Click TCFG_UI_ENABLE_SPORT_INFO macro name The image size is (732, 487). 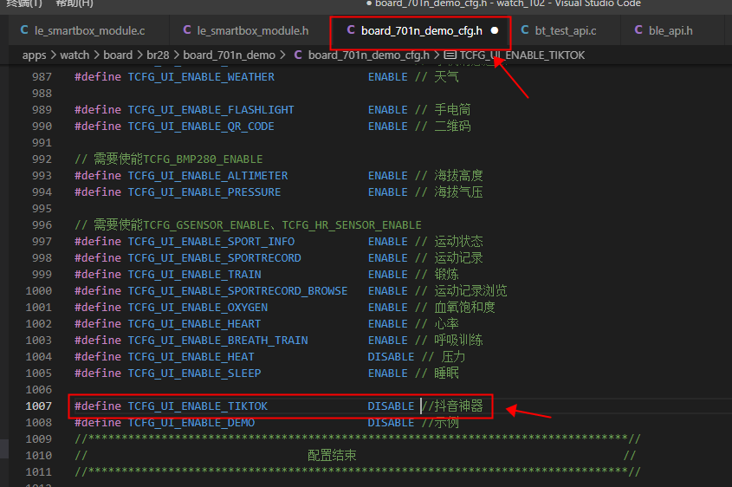(x=211, y=242)
